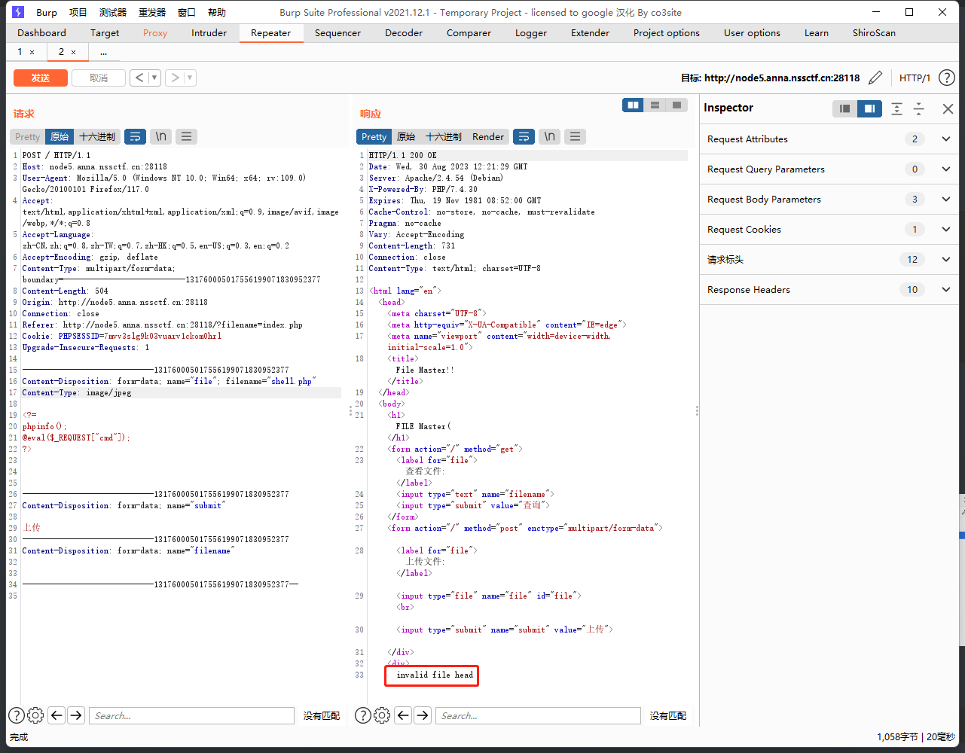Close Repeater tab 2

click(73, 52)
